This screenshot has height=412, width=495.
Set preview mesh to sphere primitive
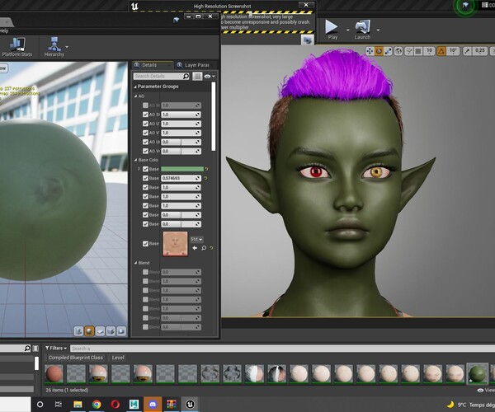pos(89,331)
